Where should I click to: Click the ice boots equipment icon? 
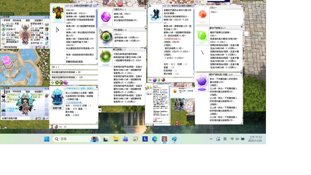(x=155, y=15)
